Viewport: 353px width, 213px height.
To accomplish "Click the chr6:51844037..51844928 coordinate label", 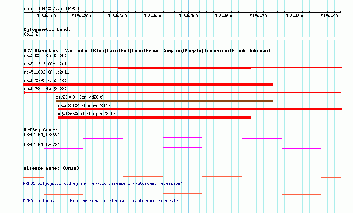I will click(51, 8).
